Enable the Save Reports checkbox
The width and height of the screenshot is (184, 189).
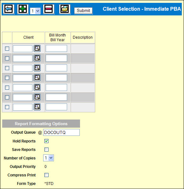coord(47,150)
